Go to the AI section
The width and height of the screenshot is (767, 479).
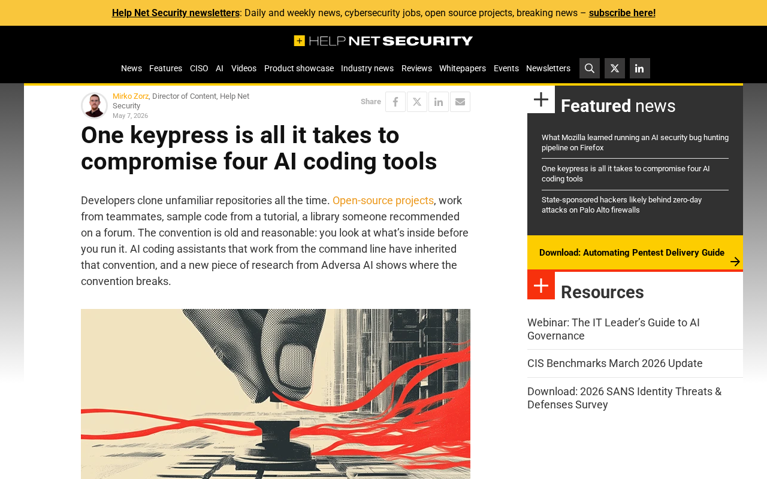point(219,68)
